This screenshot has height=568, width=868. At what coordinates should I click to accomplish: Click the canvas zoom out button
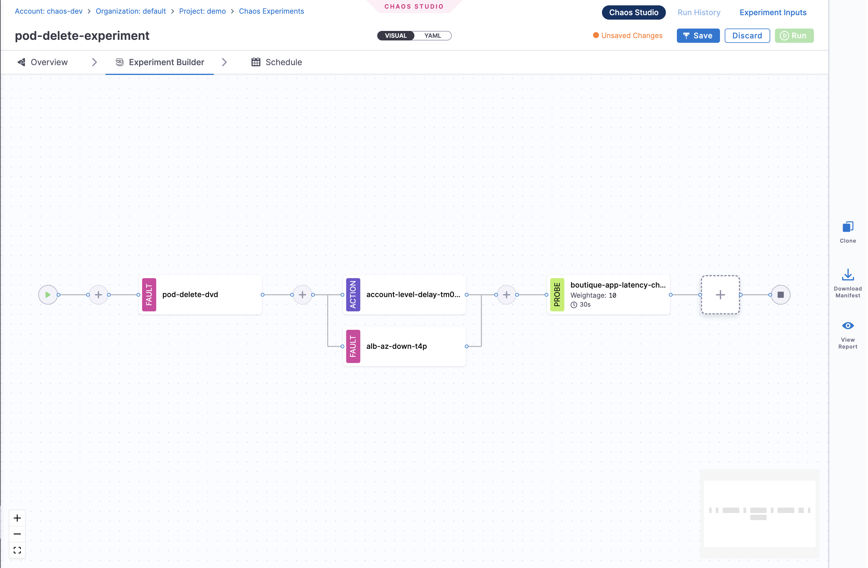pos(17,534)
